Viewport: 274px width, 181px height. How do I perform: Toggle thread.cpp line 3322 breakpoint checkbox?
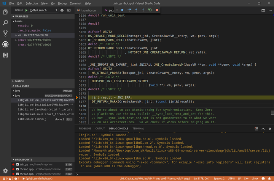pos(18,174)
